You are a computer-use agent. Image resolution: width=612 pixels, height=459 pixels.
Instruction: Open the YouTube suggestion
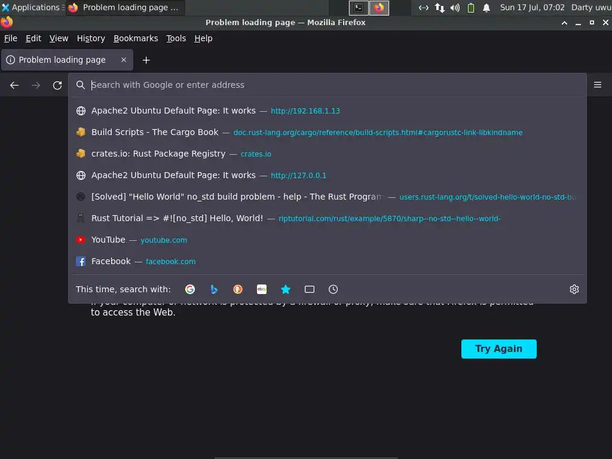click(327, 240)
